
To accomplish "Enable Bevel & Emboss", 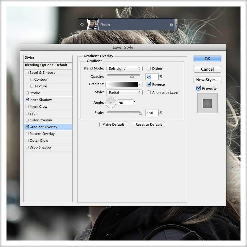I will pyautogui.click(x=27, y=73).
